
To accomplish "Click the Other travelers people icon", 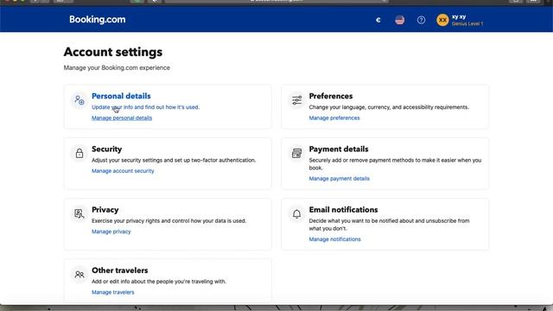I will click(x=79, y=275).
